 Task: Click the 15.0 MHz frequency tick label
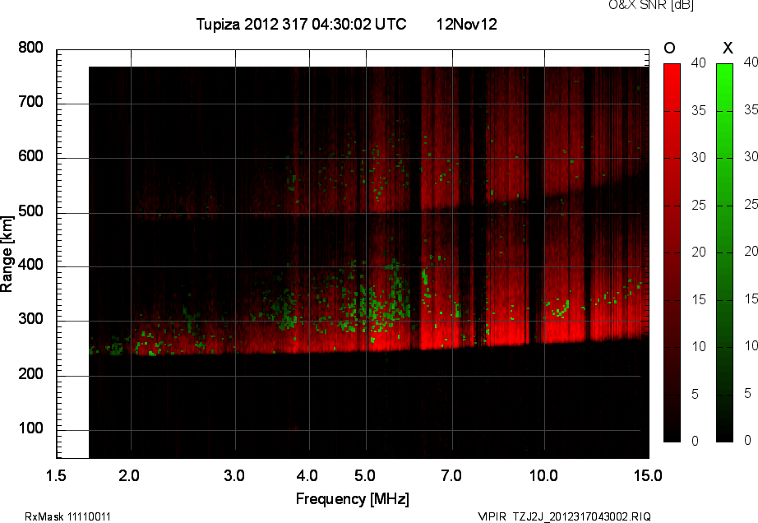tap(648, 475)
